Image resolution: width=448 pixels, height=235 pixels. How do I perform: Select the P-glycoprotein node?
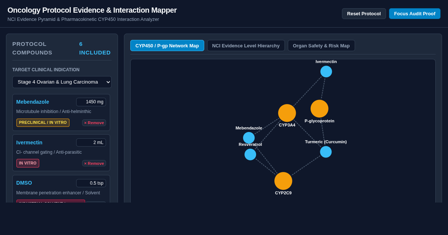(320, 109)
